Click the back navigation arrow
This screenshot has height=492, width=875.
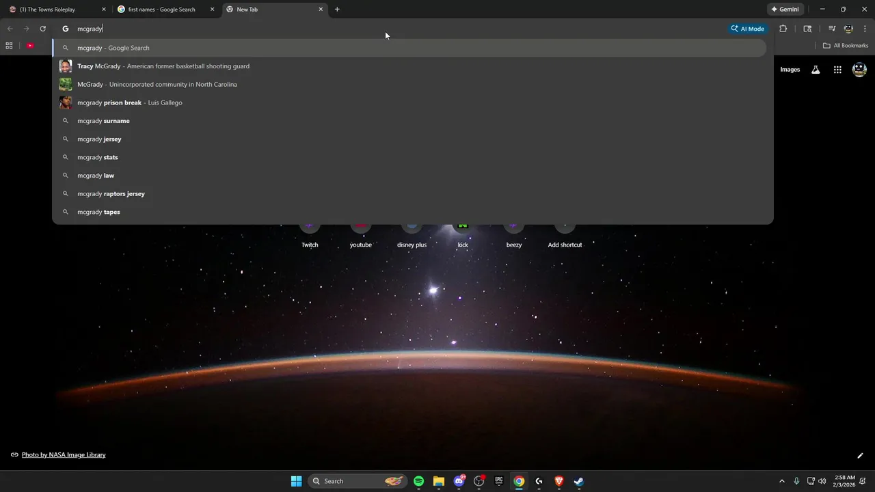pos(10,29)
